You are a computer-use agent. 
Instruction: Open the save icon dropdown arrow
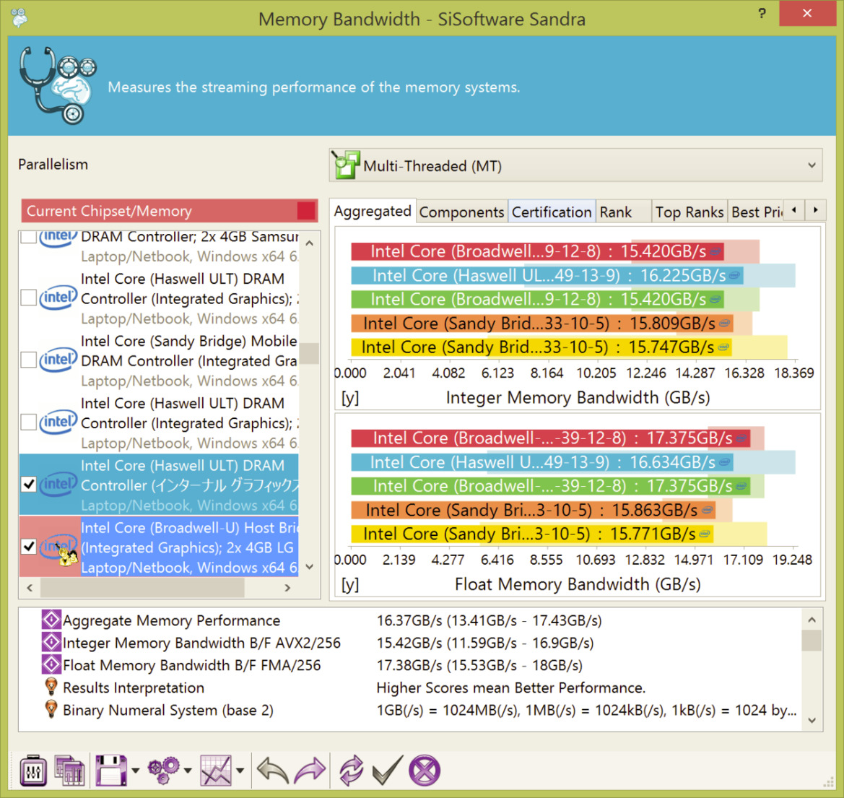coord(135,771)
